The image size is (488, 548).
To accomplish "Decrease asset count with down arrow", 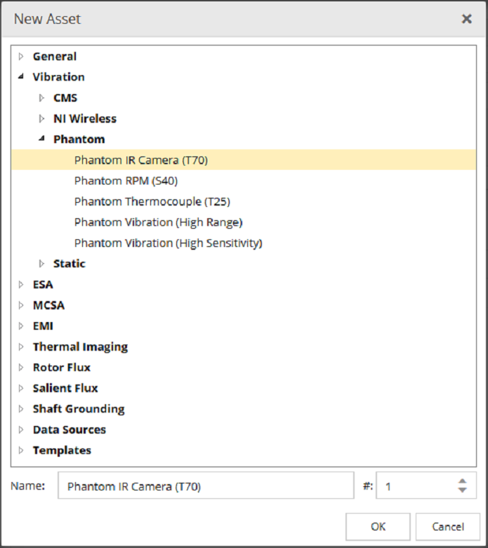I will pos(463,490).
